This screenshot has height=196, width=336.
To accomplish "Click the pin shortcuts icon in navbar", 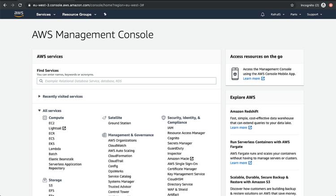I will click(x=105, y=14).
